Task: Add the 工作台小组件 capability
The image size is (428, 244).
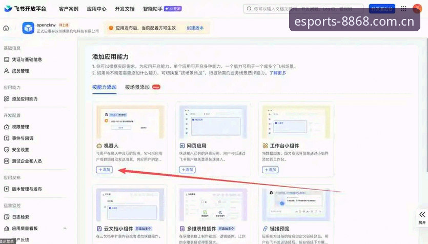Action: [x=270, y=170]
